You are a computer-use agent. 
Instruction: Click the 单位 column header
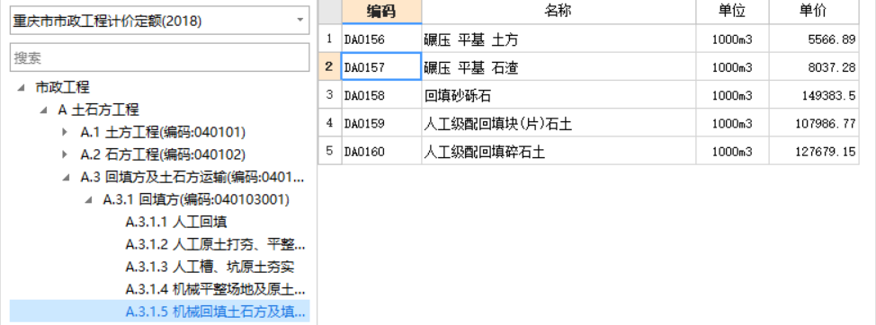click(x=732, y=11)
